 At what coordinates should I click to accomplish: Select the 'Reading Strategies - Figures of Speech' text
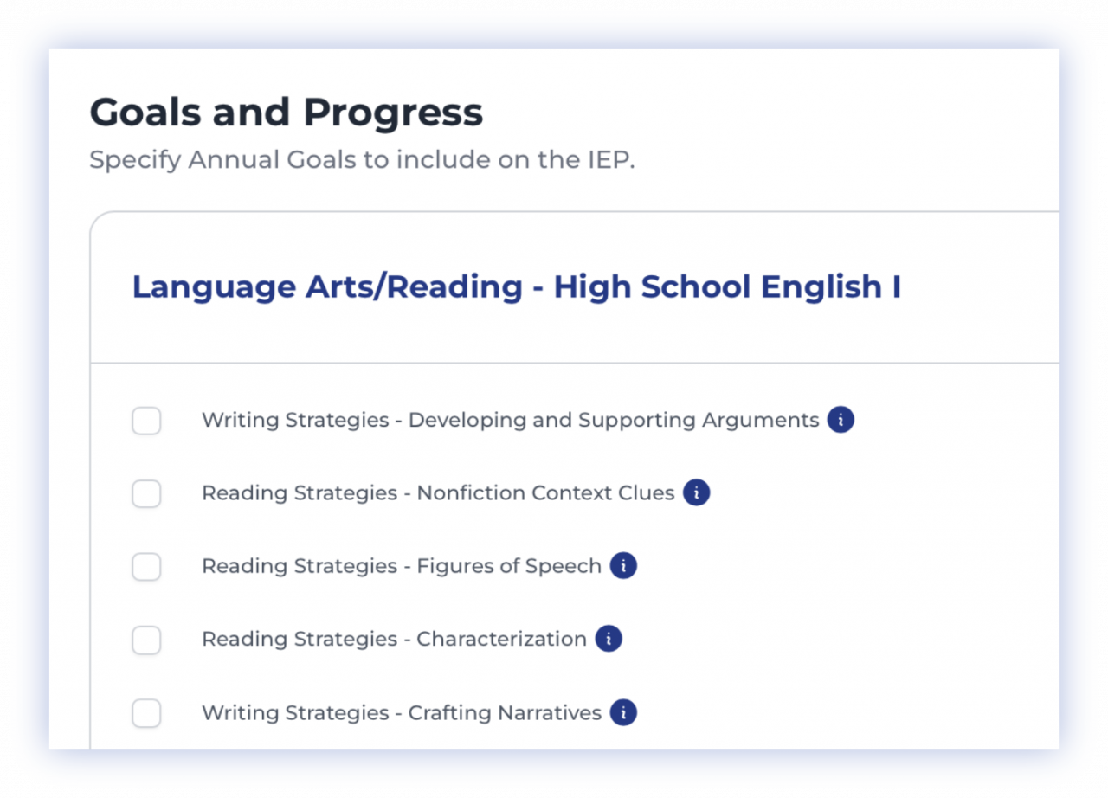click(x=402, y=566)
